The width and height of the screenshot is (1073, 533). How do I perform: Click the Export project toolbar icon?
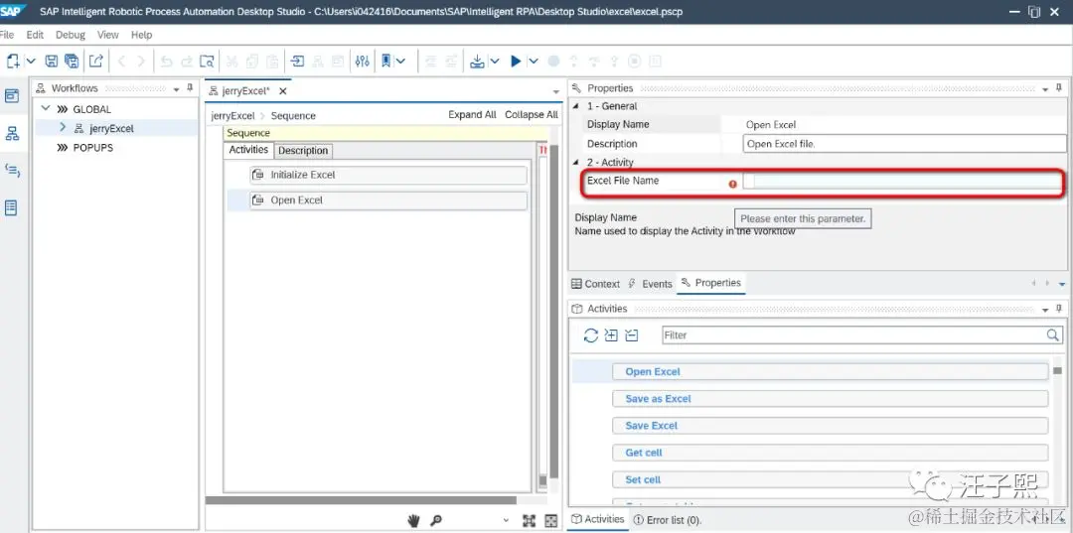coord(95,62)
